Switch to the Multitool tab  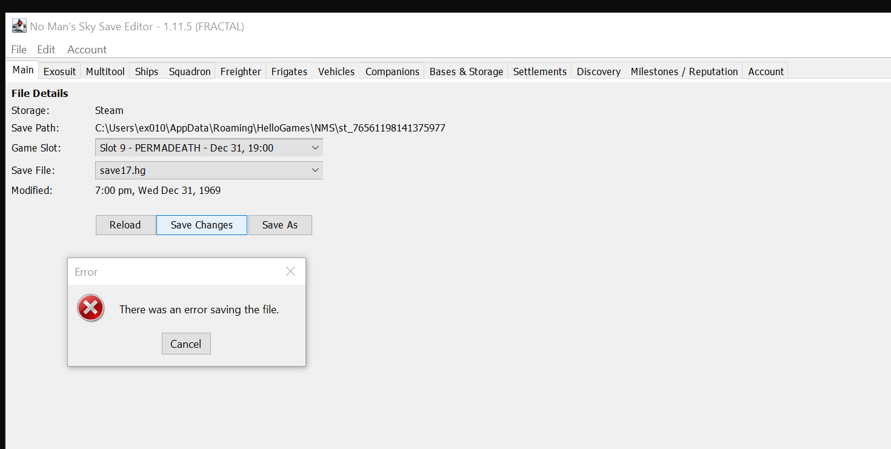(x=105, y=71)
